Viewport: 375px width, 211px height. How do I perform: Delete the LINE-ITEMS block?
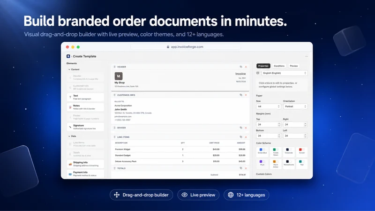tap(246, 137)
